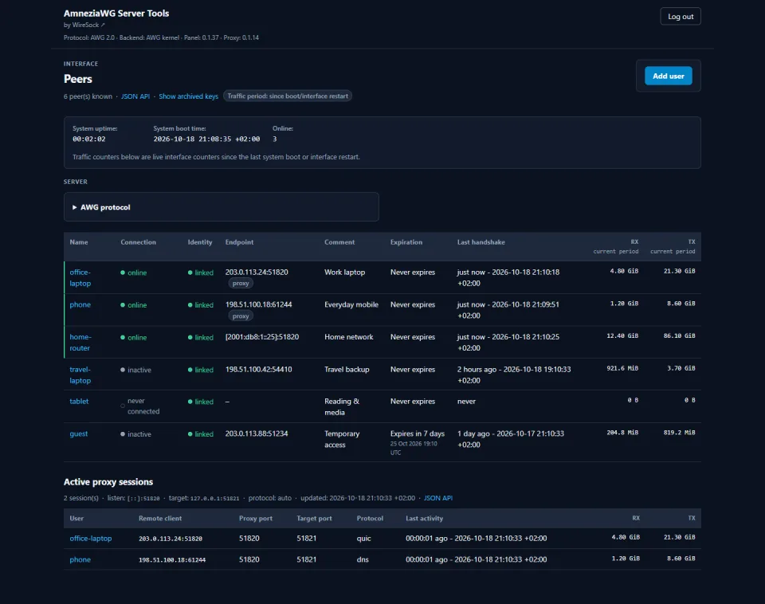The width and height of the screenshot is (765, 604).
Task: Click the Identity column header
Action: [200, 242]
